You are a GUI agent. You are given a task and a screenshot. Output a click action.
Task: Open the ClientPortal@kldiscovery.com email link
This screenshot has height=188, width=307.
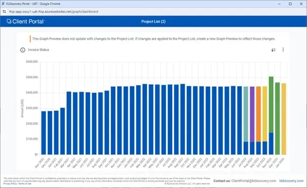(253, 181)
